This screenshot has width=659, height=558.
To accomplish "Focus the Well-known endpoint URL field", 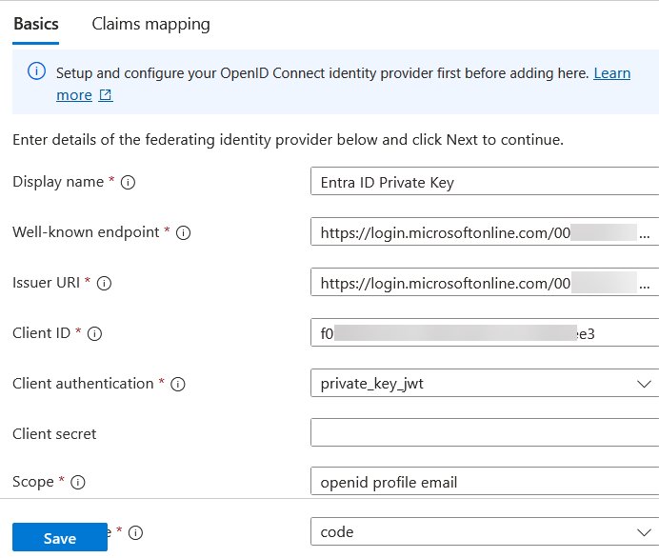I will click(485, 231).
